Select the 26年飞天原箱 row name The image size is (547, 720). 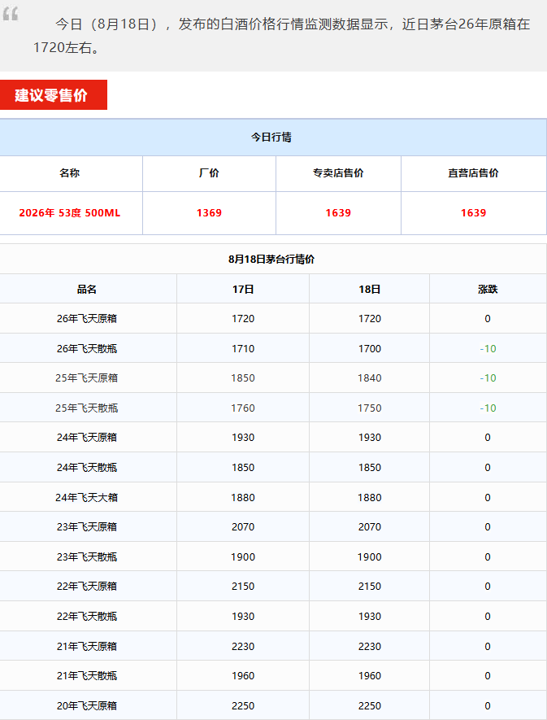coord(87,319)
